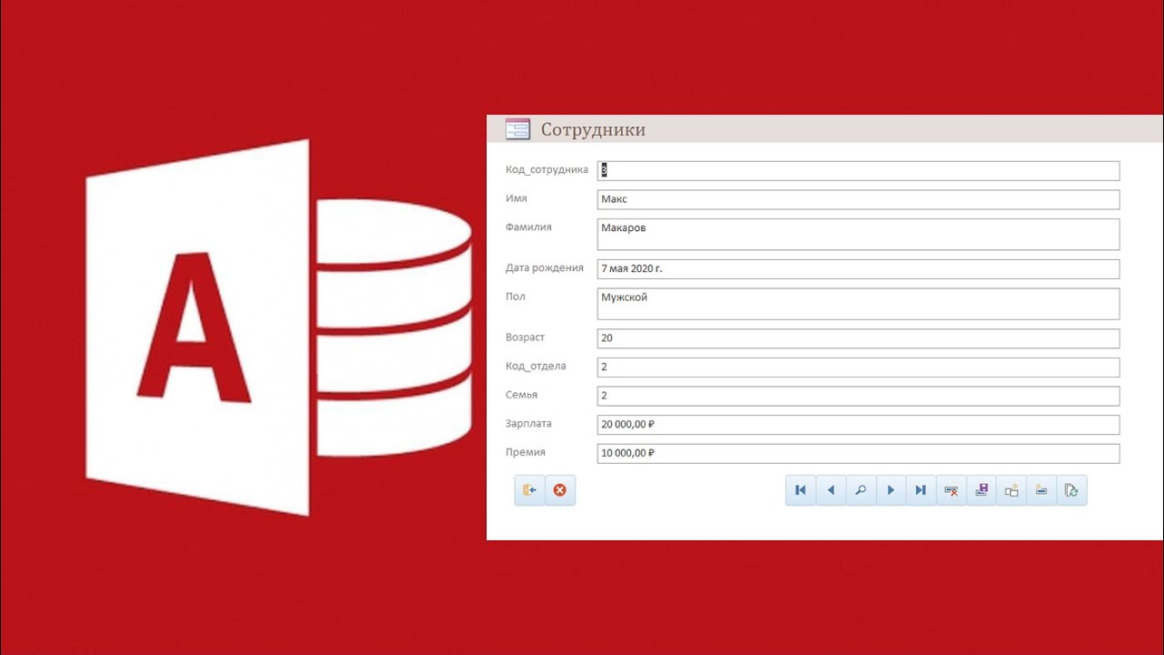This screenshot has height=655, width=1164.
Task: Click the Имя field containing Макс
Action: [x=858, y=199]
